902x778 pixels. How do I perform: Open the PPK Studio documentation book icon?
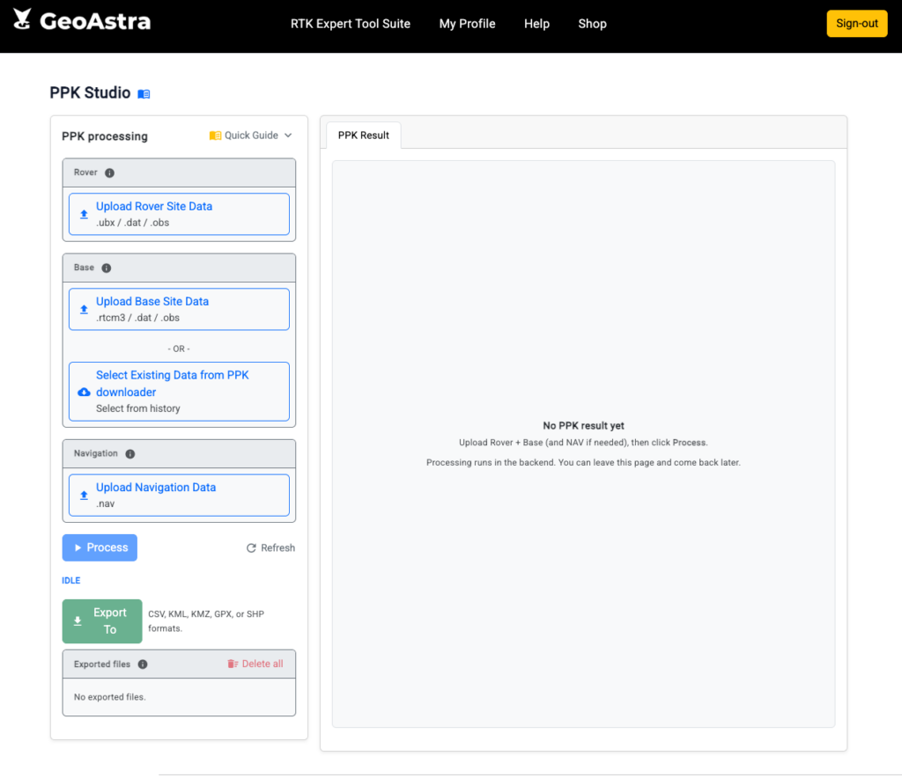tap(144, 94)
